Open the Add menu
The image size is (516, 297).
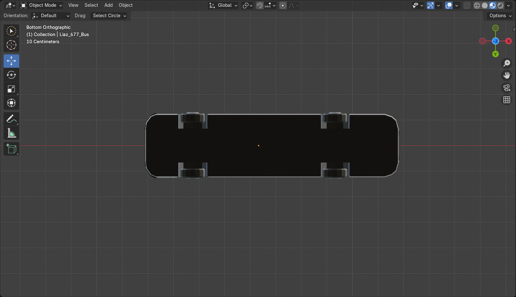click(108, 5)
